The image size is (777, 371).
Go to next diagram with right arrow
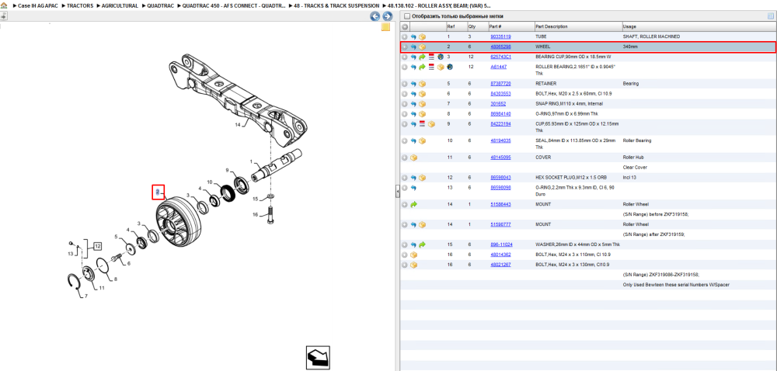click(387, 16)
